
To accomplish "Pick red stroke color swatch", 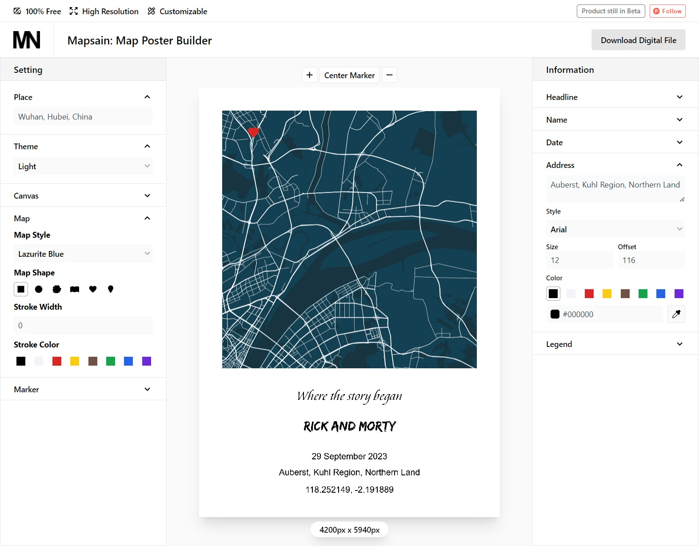I will pos(57,361).
